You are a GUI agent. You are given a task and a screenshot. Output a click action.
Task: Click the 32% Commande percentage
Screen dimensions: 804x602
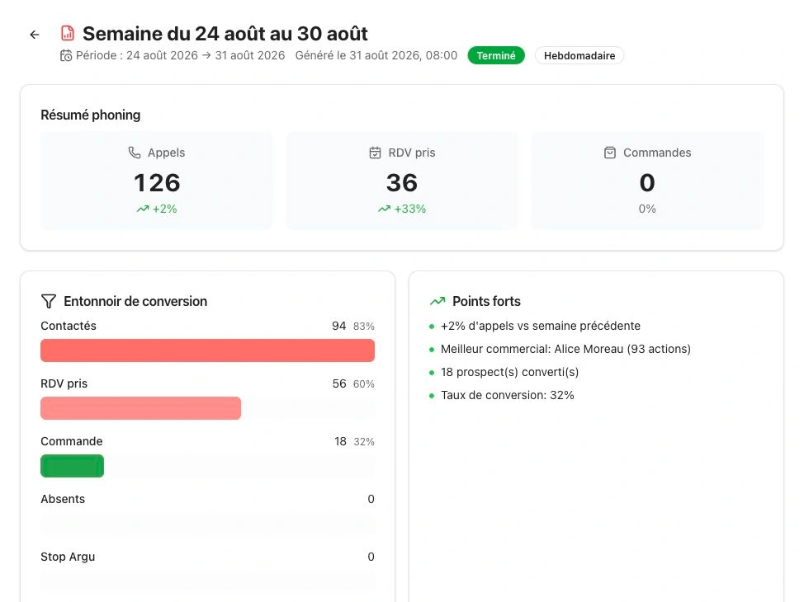point(363,442)
